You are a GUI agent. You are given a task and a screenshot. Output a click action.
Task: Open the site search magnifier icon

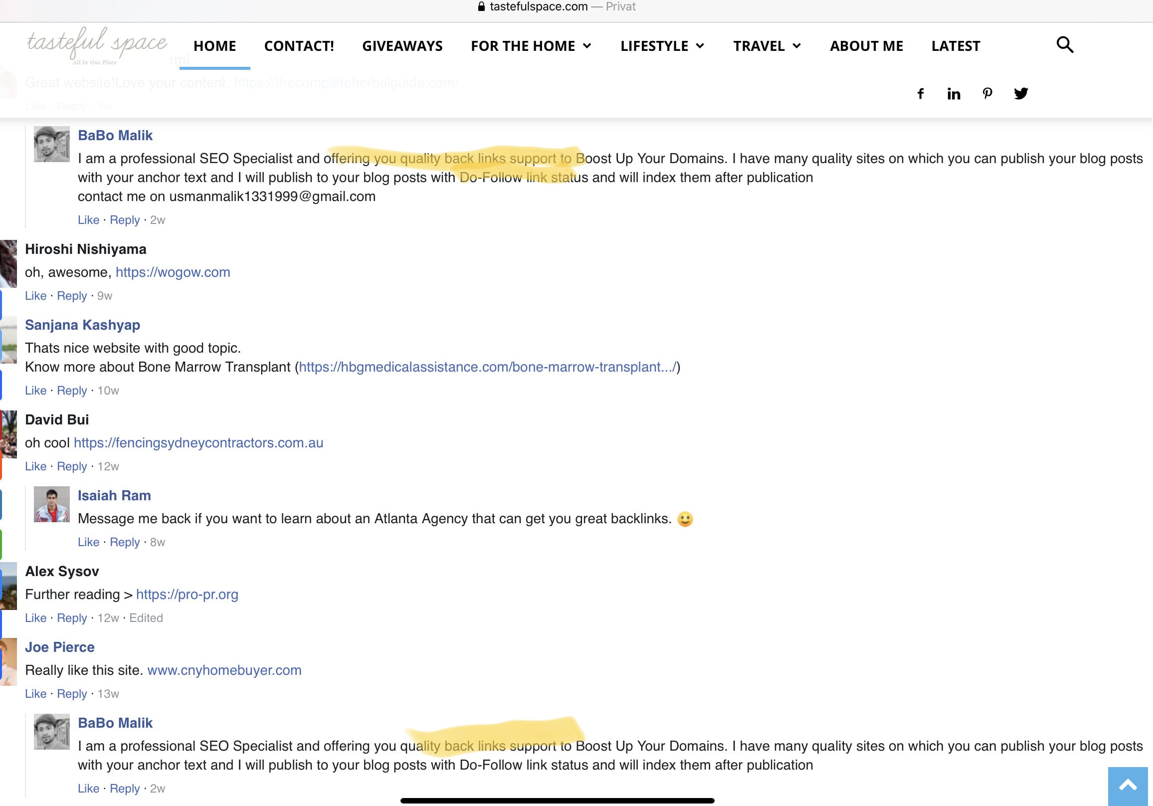click(x=1065, y=45)
